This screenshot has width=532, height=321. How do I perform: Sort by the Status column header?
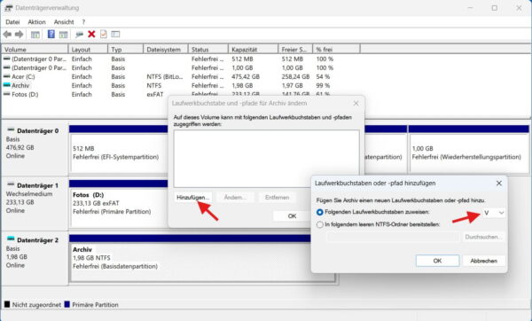click(208, 50)
